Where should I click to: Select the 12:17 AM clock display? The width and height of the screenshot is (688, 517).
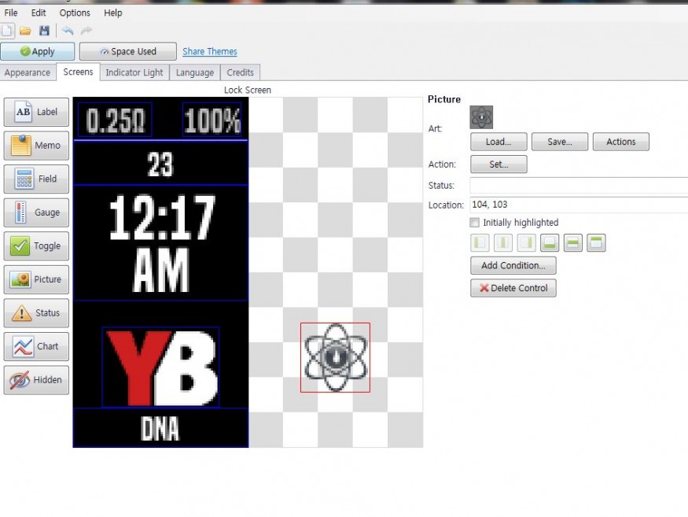(x=161, y=243)
